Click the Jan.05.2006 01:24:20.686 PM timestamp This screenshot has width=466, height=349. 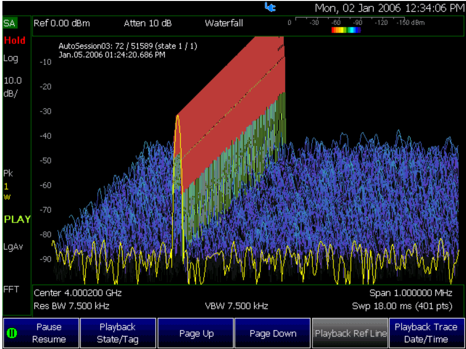(x=112, y=55)
